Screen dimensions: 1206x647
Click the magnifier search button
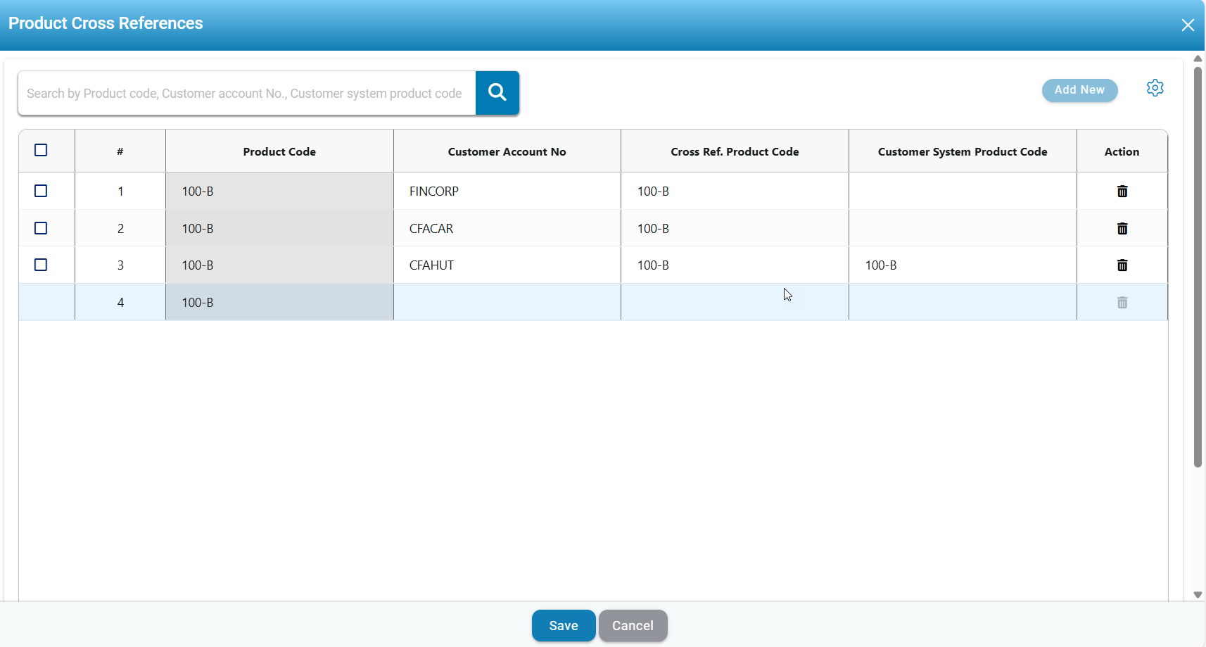(x=497, y=92)
